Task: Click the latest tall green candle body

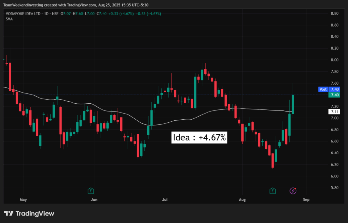Action: [293, 104]
